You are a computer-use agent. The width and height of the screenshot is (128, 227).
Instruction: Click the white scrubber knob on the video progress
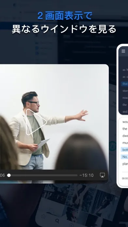tap(9, 175)
